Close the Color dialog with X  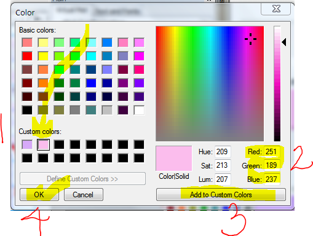tap(276, 9)
